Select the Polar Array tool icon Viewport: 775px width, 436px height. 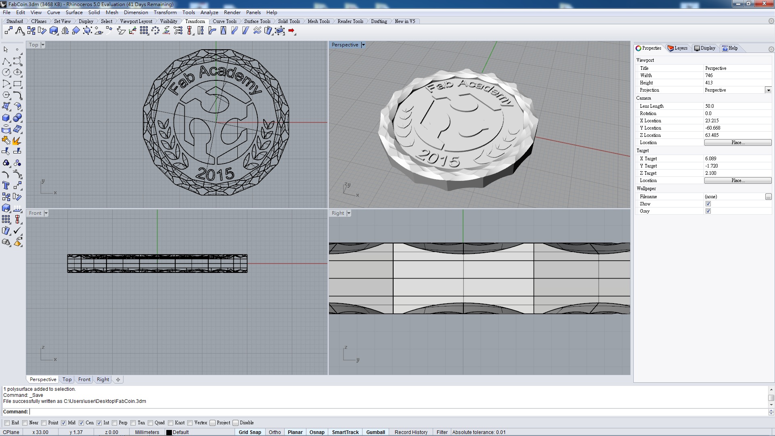tap(155, 31)
